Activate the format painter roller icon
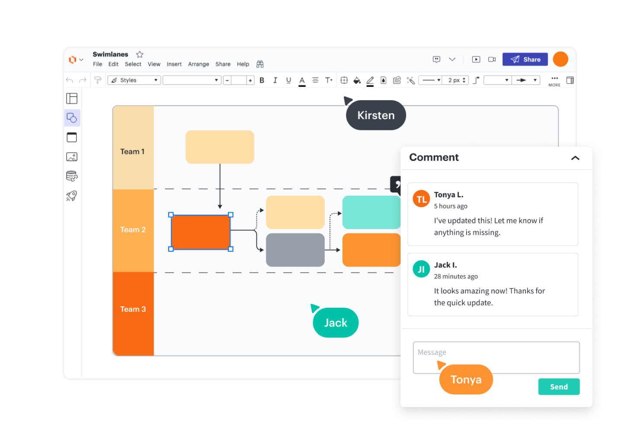Viewport: 640px width, 426px height. click(98, 80)
